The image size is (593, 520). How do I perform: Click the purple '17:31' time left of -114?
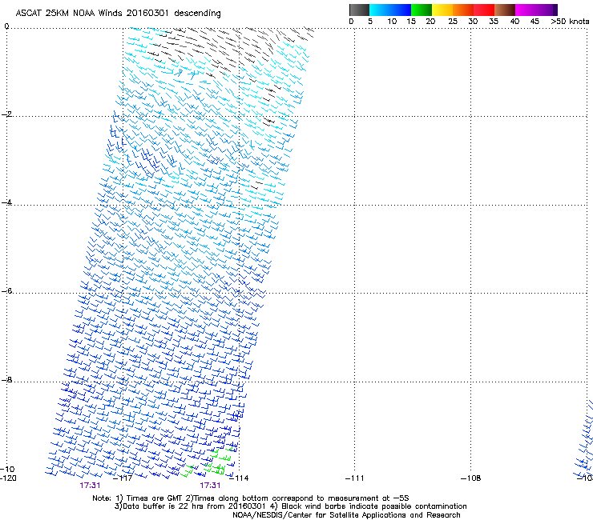coord(210,486)
